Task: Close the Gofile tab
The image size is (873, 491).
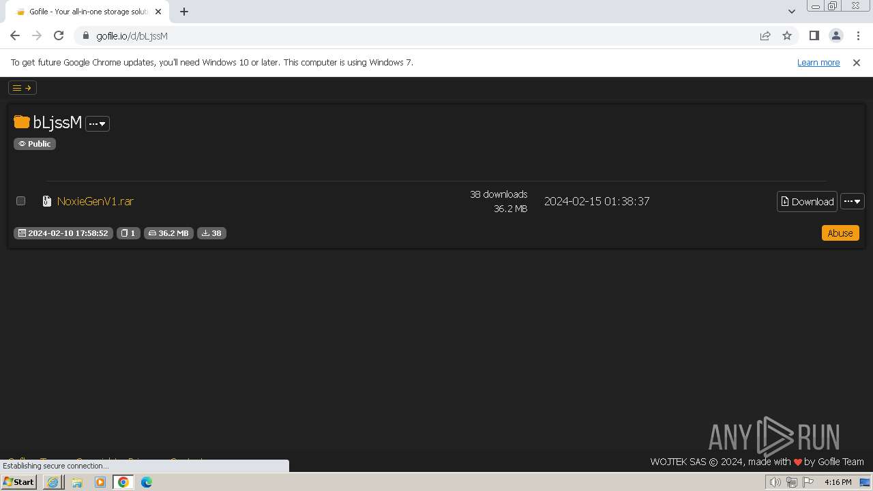Action: (158, 12)
